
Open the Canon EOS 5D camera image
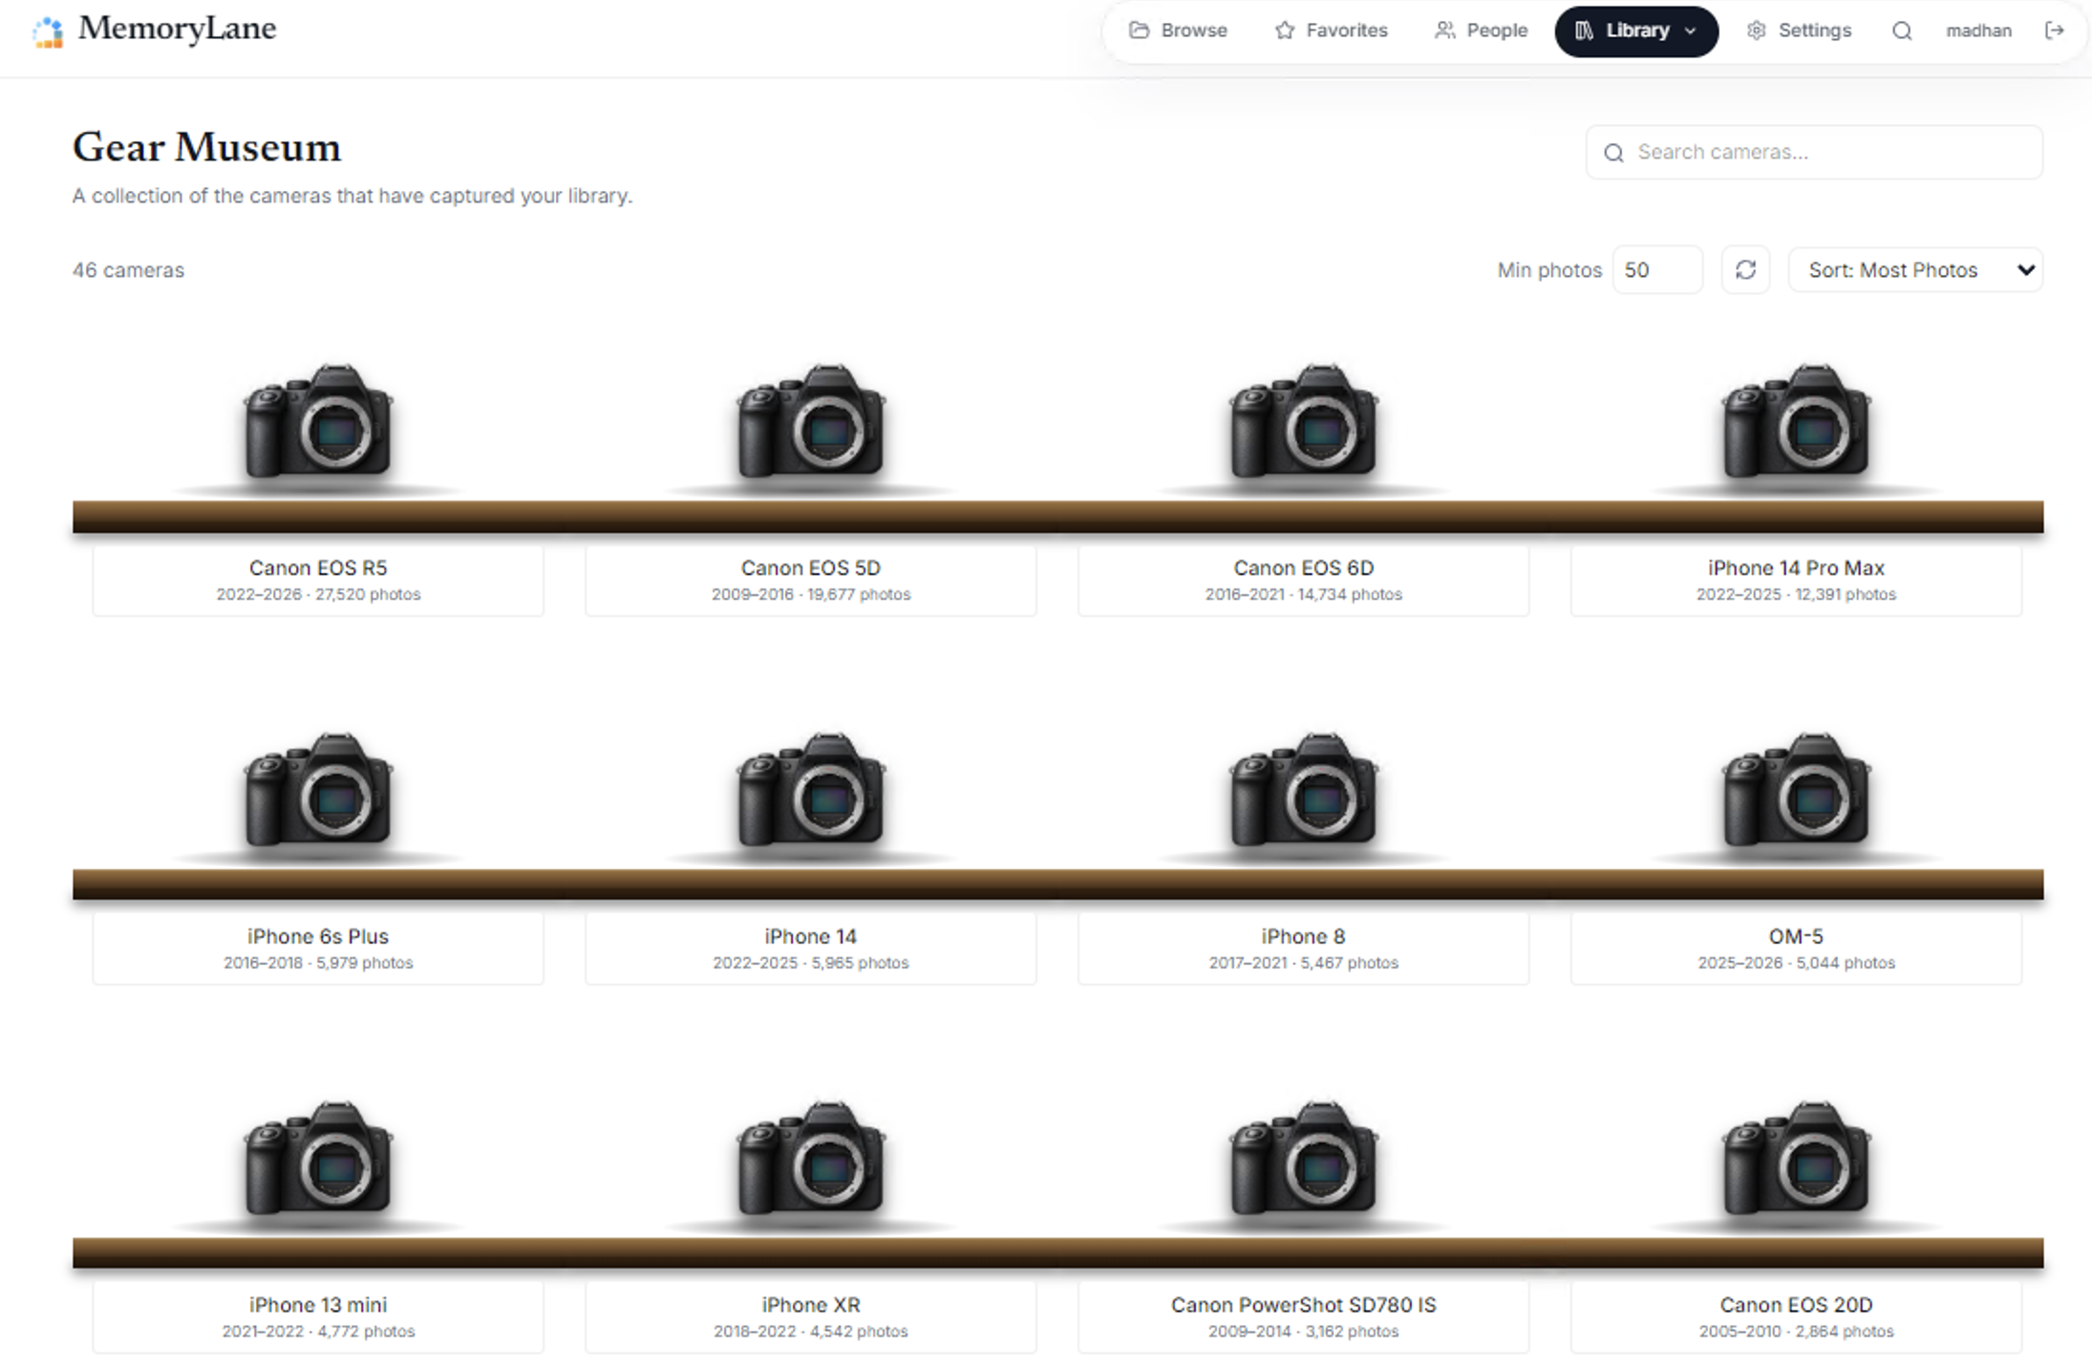(811, 421)
